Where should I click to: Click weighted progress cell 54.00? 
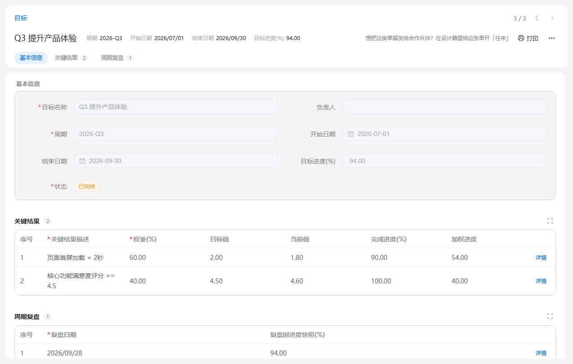pos(460,258)
